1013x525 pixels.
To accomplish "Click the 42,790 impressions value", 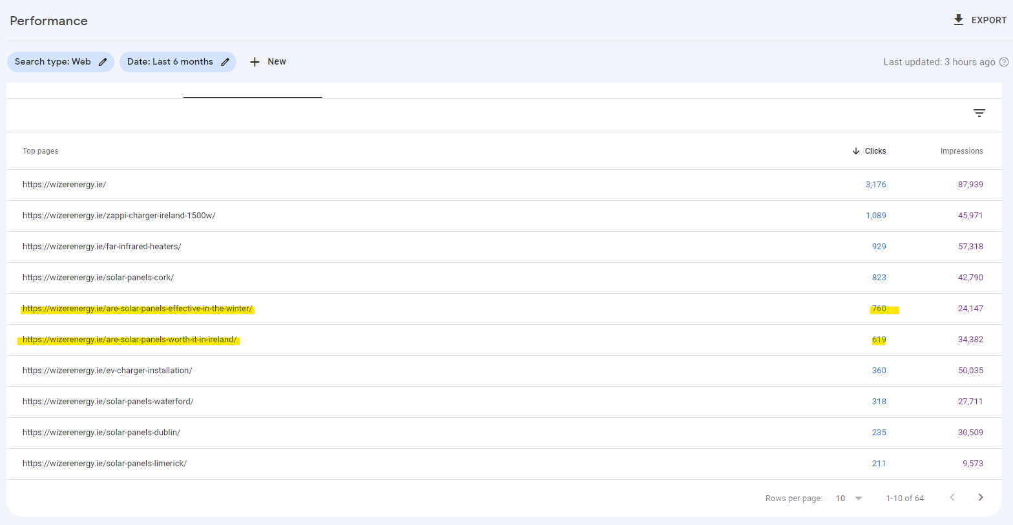I will (x=970, y=278).
